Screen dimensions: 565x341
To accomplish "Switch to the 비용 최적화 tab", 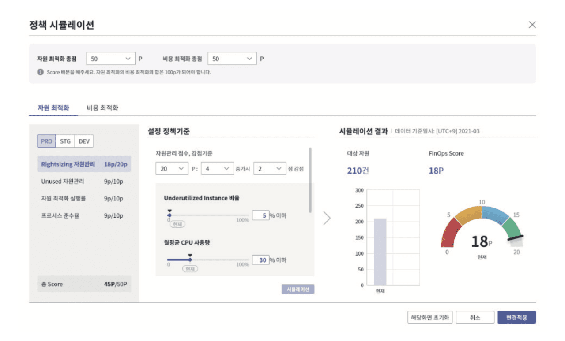I will coord(102,107).
